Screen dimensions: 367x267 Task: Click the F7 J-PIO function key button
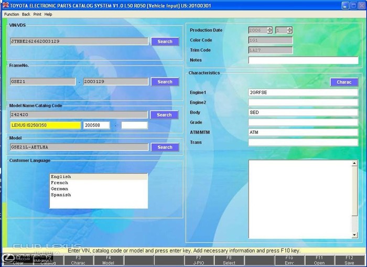click(x=199, y=261)
